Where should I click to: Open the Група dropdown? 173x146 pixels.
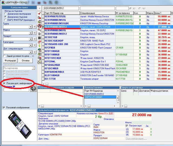click(x=31, y=27)
